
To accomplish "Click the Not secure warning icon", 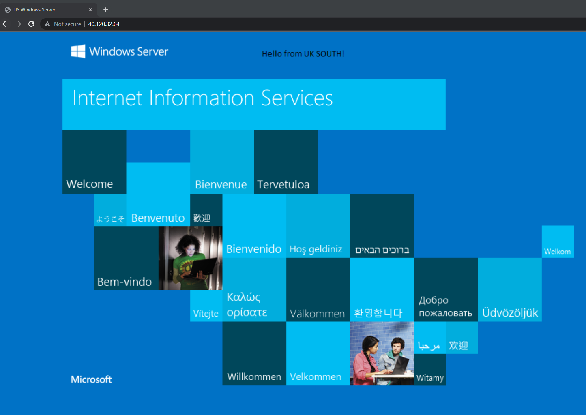I will [47, 24].
